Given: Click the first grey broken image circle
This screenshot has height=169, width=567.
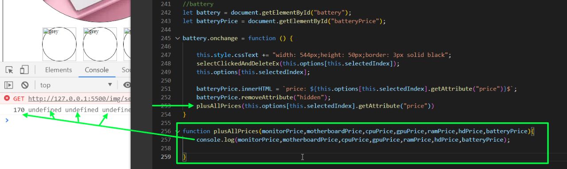Looking at the screenshot, I should click(59, 45).
